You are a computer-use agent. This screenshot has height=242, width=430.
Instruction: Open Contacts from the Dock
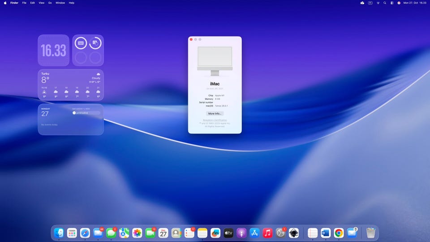point(176,233)
